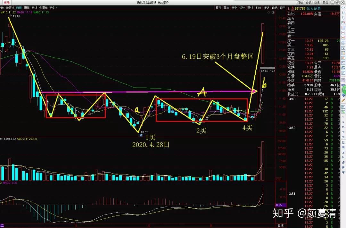Select the 日 period in right sidebar

[343, 142]
